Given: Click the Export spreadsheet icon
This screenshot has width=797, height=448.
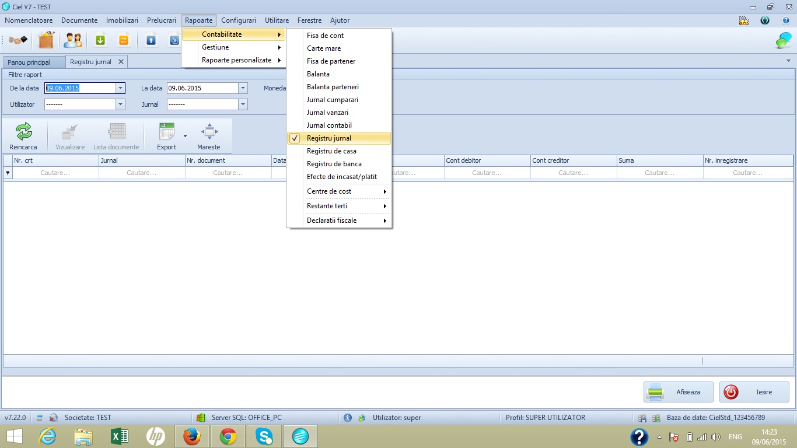Looking at the screenshot, I should pos(167,131).
